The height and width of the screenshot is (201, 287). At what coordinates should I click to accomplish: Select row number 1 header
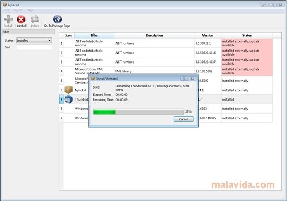tap(61, 43)
